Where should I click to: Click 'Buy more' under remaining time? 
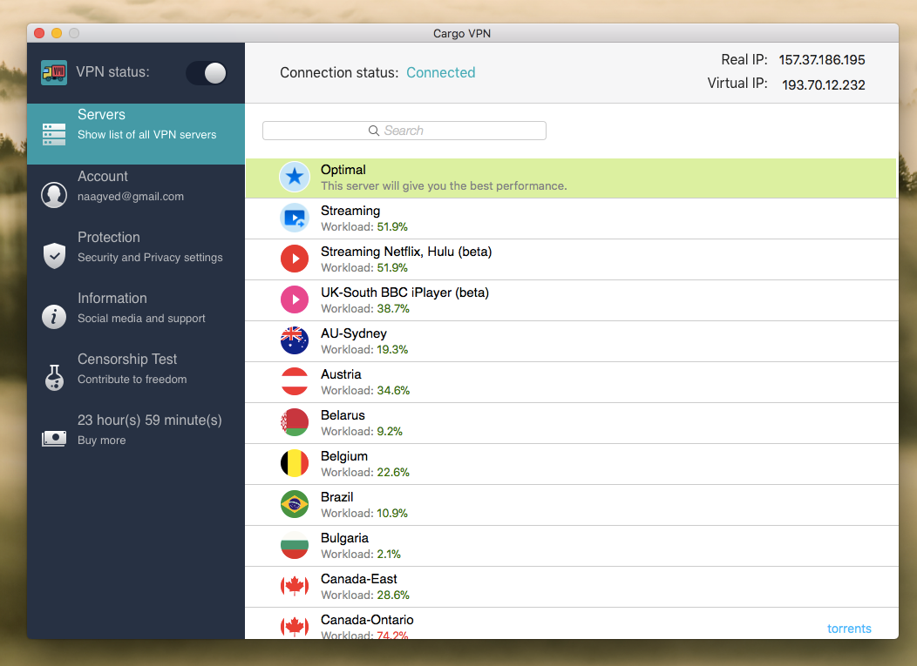coord(102,440)
